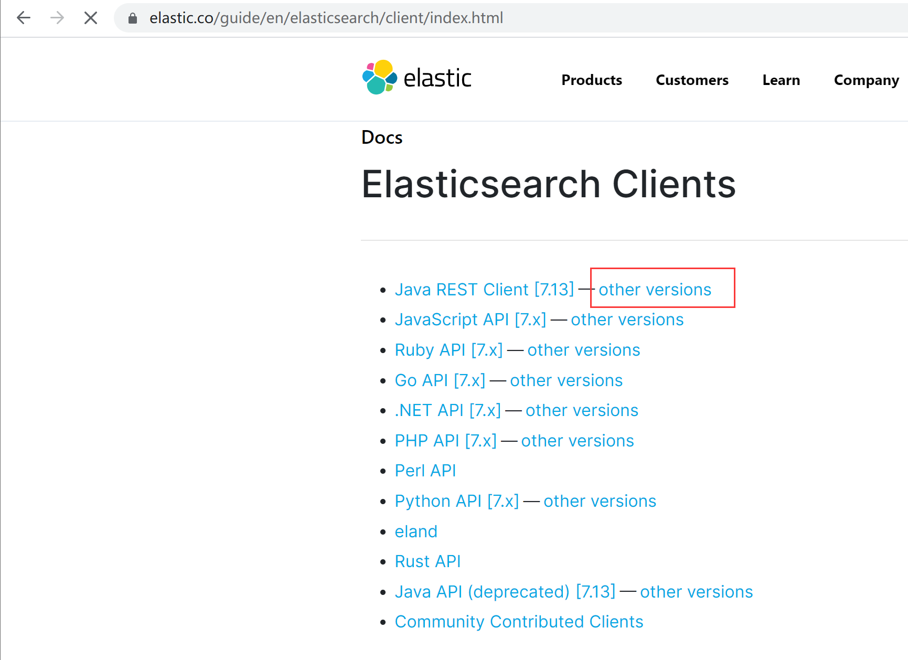Open the Perl API link
Screen dimensions: 908x660
point(425,471)
